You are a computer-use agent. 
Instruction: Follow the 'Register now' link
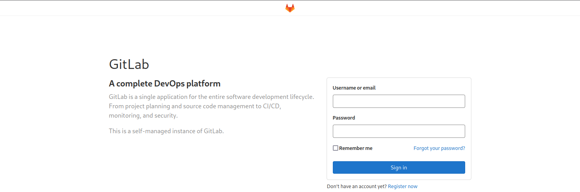coord(402,187)
